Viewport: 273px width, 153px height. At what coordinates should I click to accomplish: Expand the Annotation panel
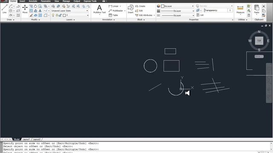[x=108, y=20]
